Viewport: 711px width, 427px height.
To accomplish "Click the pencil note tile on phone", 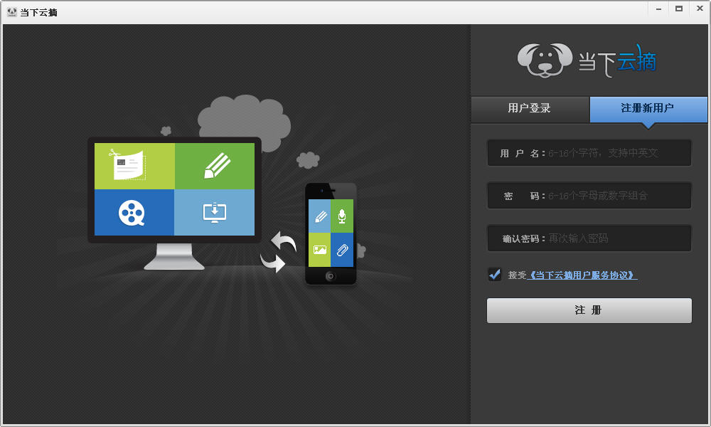I will tap(320, 216).
